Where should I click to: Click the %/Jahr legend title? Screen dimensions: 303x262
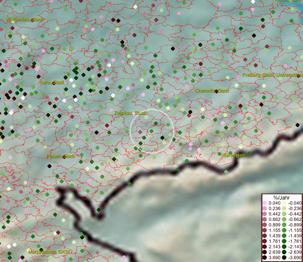[281, 197]
